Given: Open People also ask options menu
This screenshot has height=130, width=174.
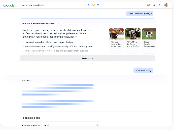Looking at the screenshot, I should coord(42,118).
